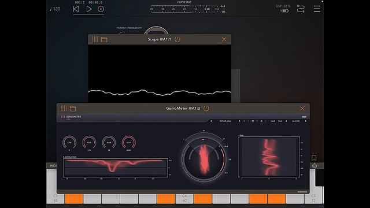The width and height of the screenshot is (370, 208).
Task: Click the ZOOM knob in GonioMeter
Action: click(129, 143)
